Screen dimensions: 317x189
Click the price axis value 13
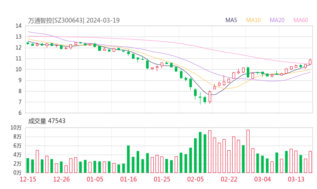point(18,37)
